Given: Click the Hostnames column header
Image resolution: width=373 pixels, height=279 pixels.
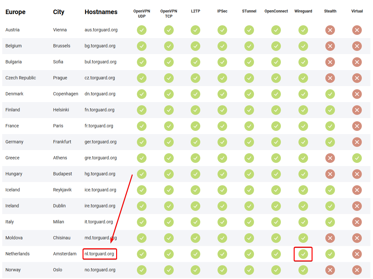Looking at the screenshot, I should tap(101, 12).
